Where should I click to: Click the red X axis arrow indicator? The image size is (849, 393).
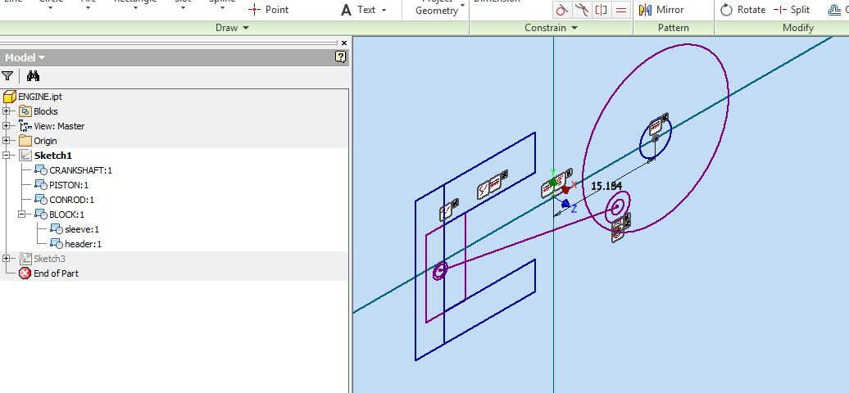point(565,189)
